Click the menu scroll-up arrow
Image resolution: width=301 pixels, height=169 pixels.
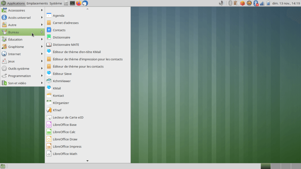[x=88, y=9]
